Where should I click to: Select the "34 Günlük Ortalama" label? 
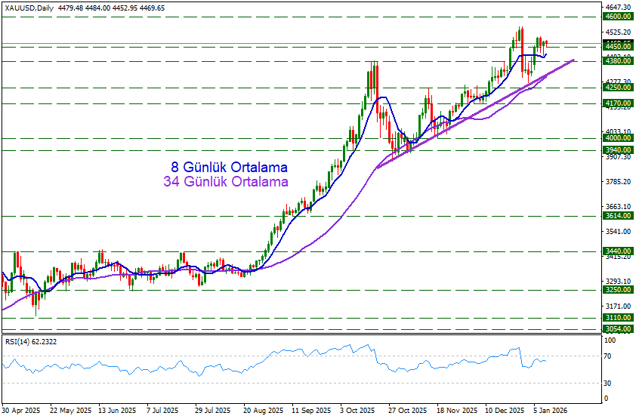[226, 182]
